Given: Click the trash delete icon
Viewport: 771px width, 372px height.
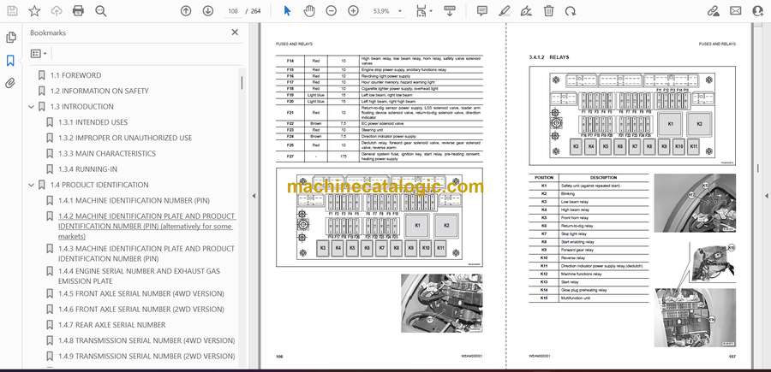Looking at the screenshot, I should click(549, 11).
